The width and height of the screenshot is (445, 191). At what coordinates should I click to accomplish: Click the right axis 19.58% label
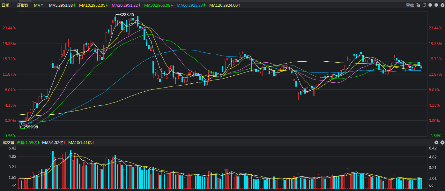point(435,43)
